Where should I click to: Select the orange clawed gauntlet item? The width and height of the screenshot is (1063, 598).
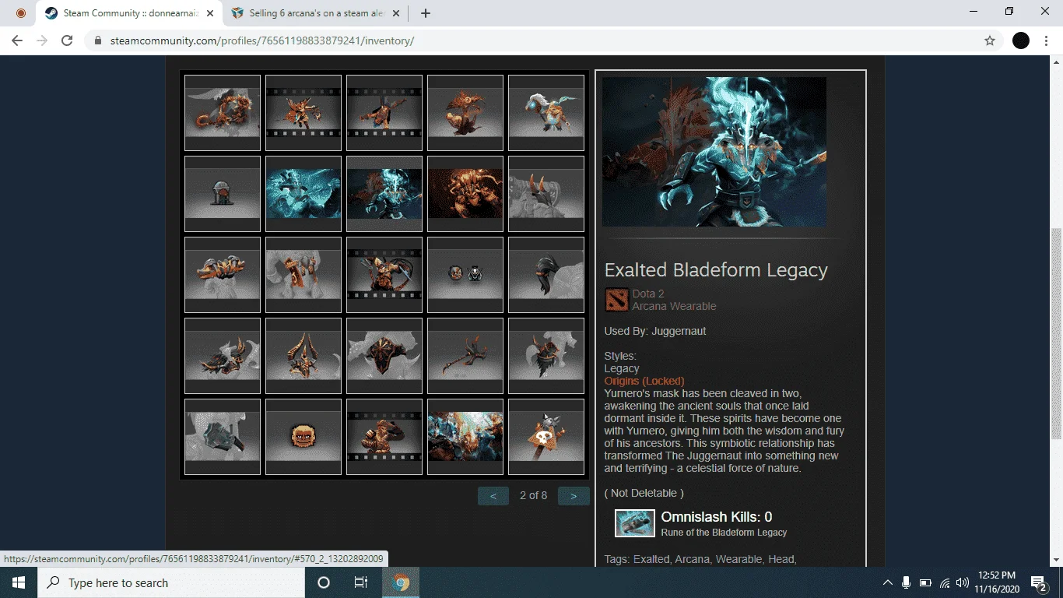click(x=223, y=275)
